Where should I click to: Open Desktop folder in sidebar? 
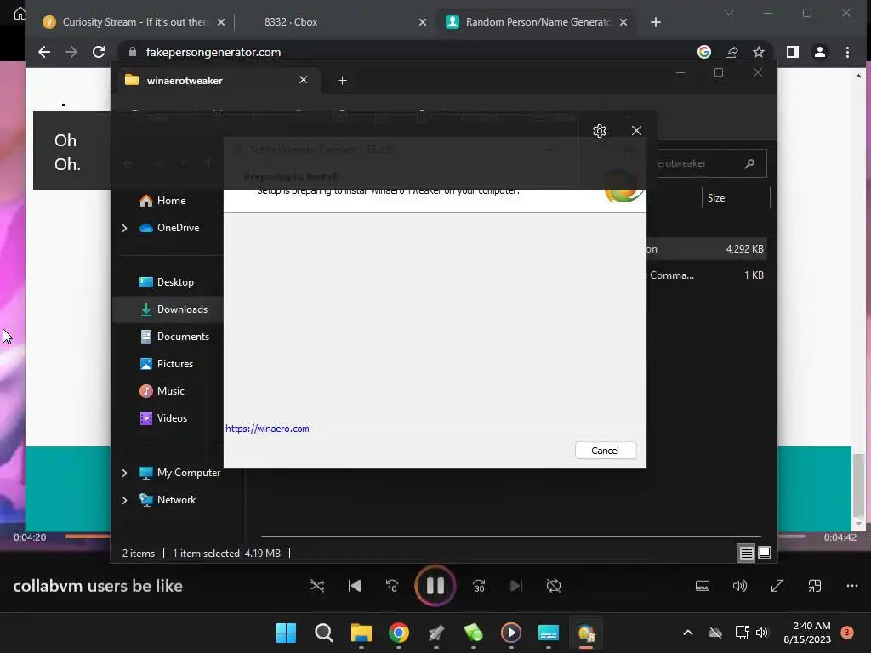click(166, 282)
